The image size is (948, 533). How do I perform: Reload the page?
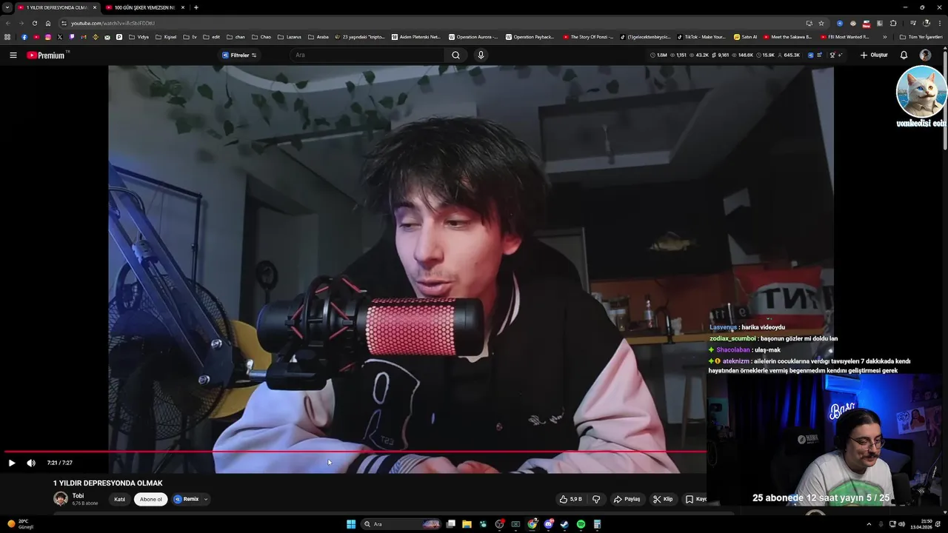pos(35,23)
